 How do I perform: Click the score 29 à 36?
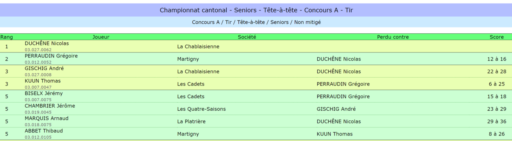pyautogui.click(x=497, y=122)
